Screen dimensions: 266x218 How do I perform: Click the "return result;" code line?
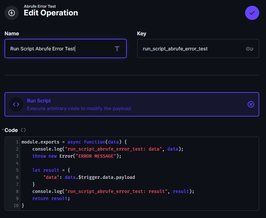[51, 198]
